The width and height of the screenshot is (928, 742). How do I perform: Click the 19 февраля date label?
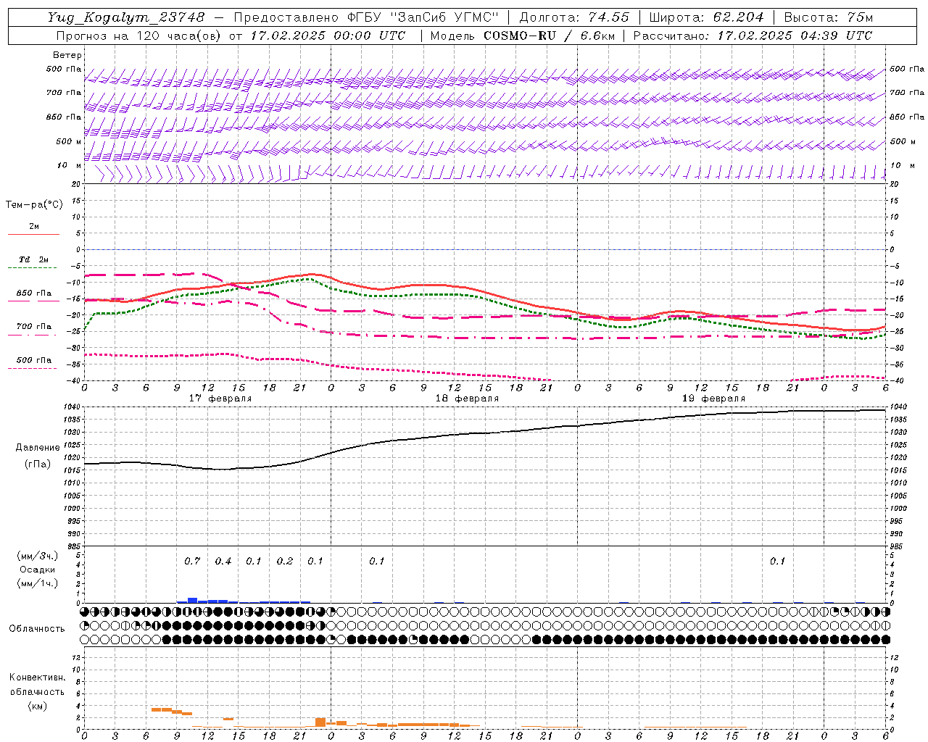713,399
